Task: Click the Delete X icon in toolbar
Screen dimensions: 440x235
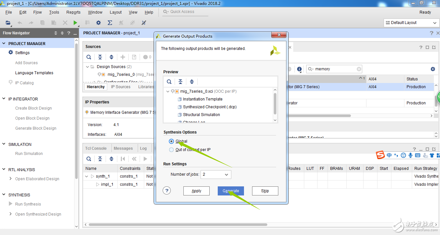Action: tap(65, 23)
